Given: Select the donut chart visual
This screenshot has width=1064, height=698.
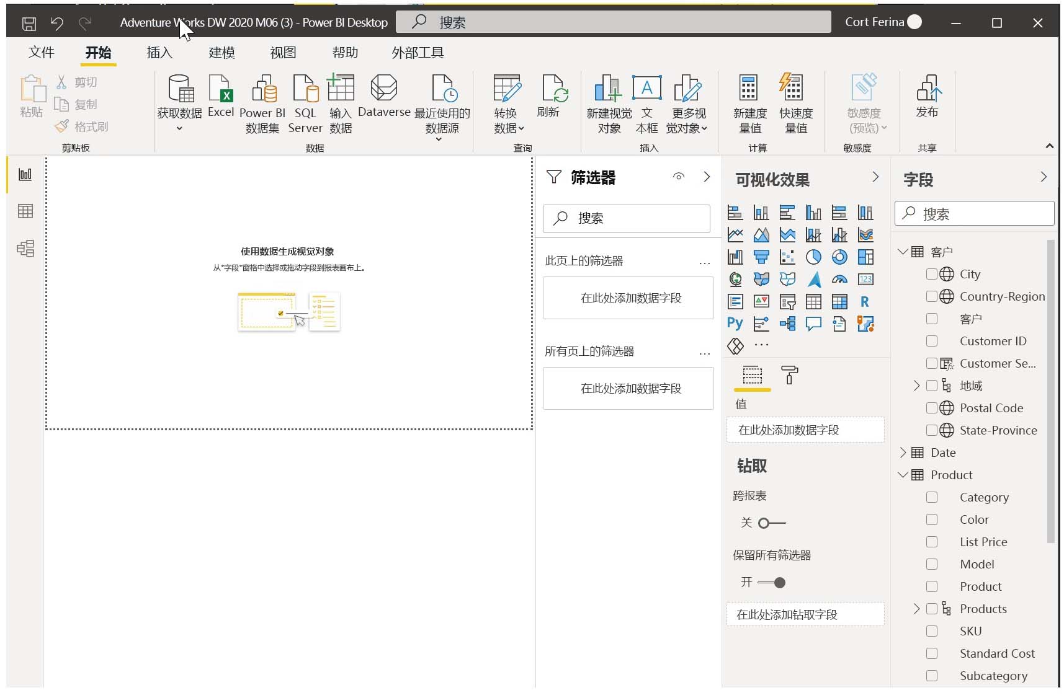Looking at the screenshot, I should (x=839, y=257).
